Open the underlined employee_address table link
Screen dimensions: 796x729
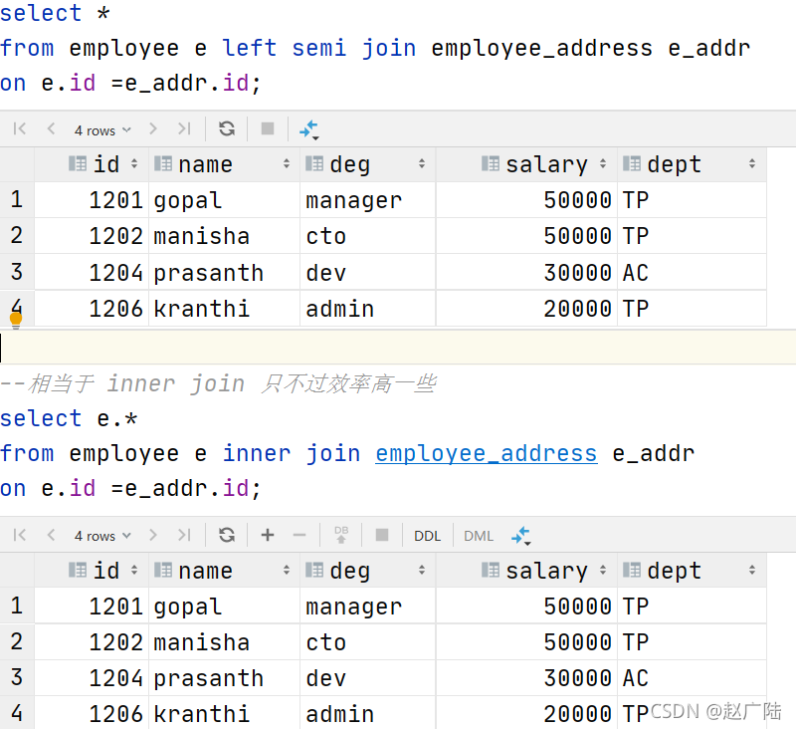pyautogui.click(x=487, y=453)
